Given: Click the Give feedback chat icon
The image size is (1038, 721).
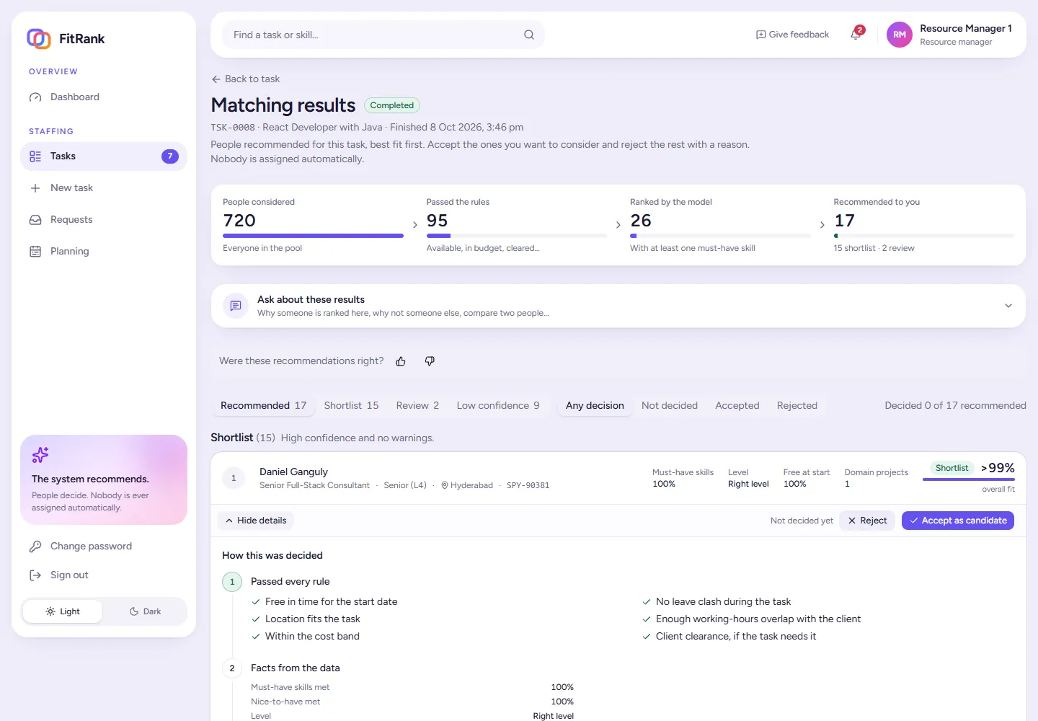Looking at the screenshot, I should (760, 35).
